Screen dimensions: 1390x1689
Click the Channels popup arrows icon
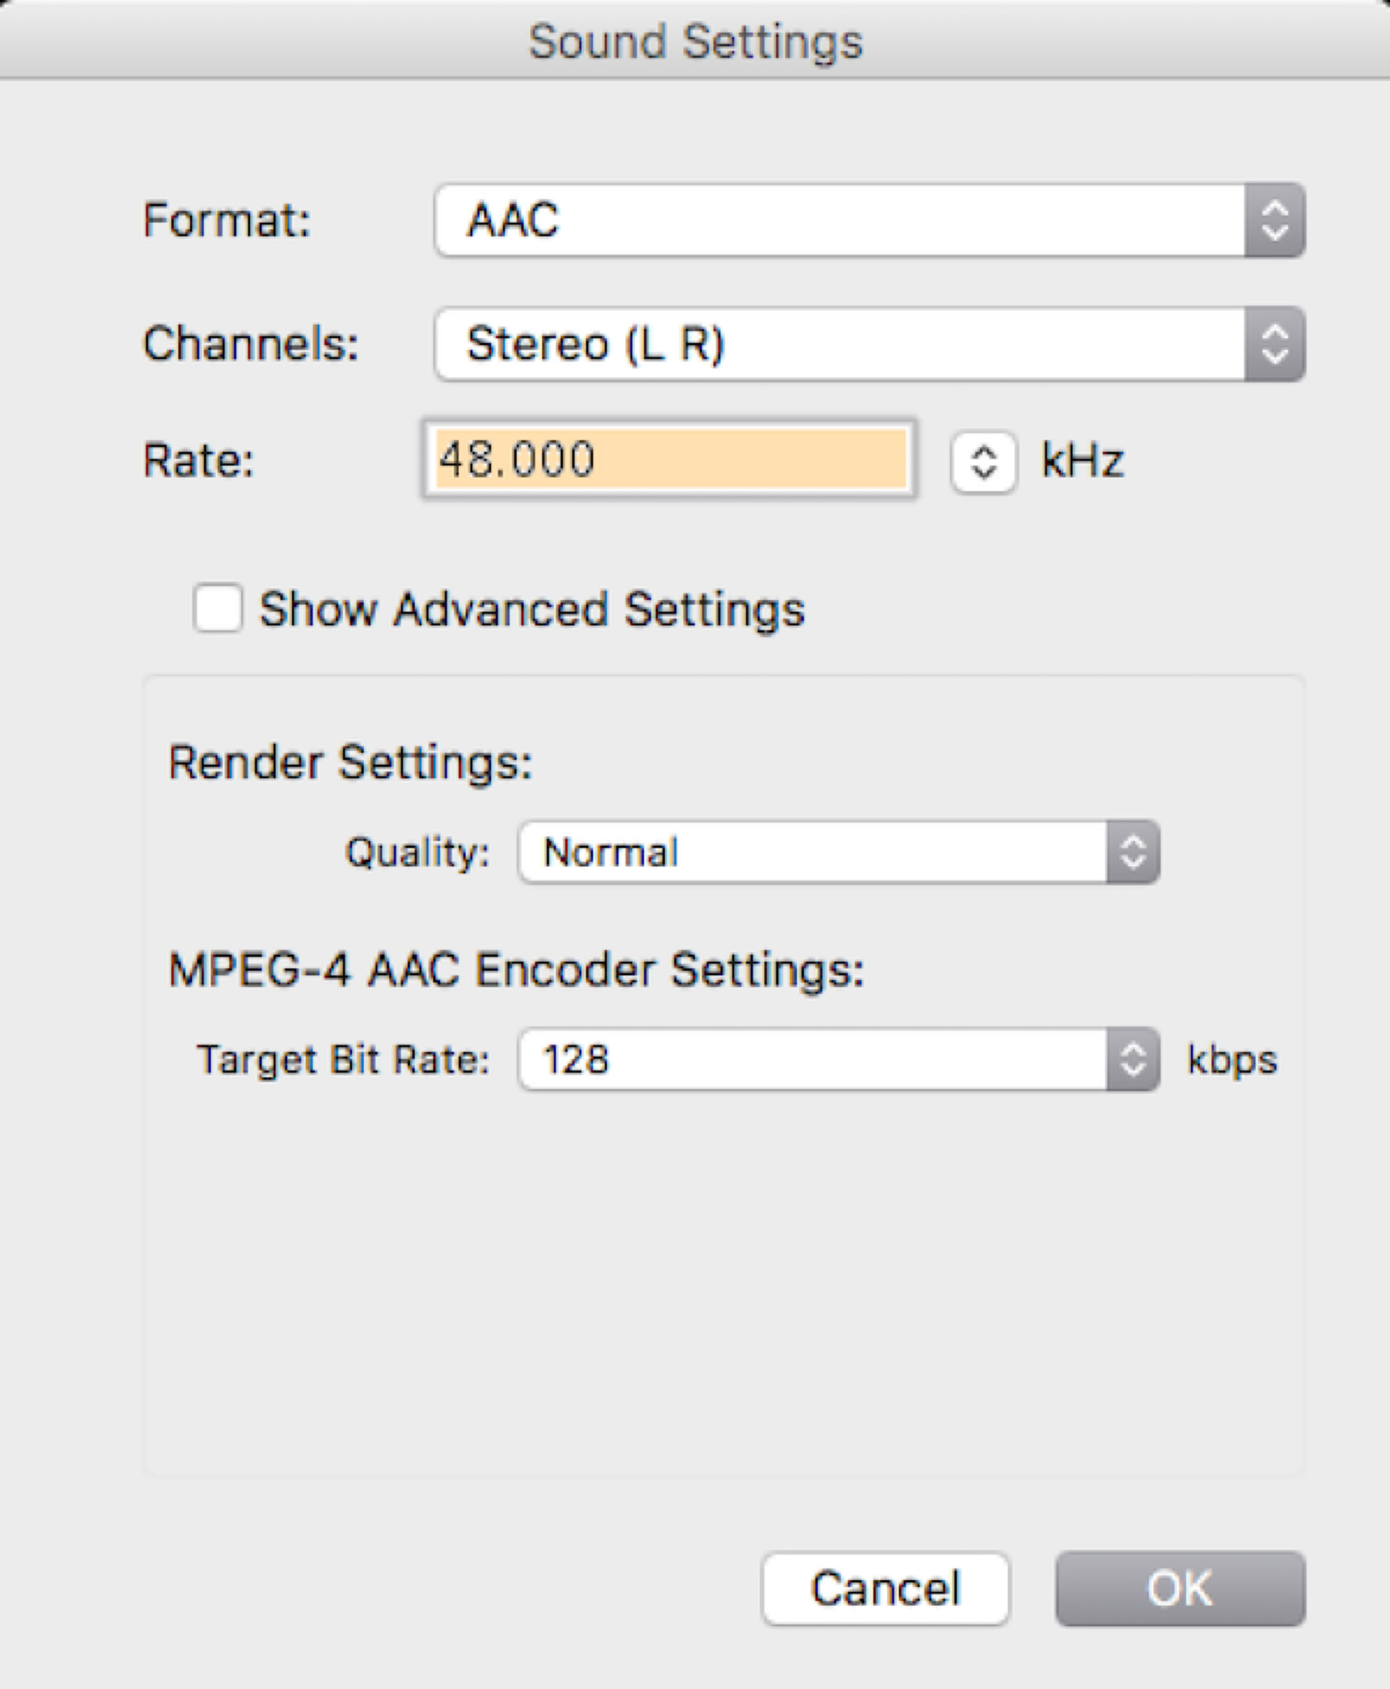pos(1274,344)
